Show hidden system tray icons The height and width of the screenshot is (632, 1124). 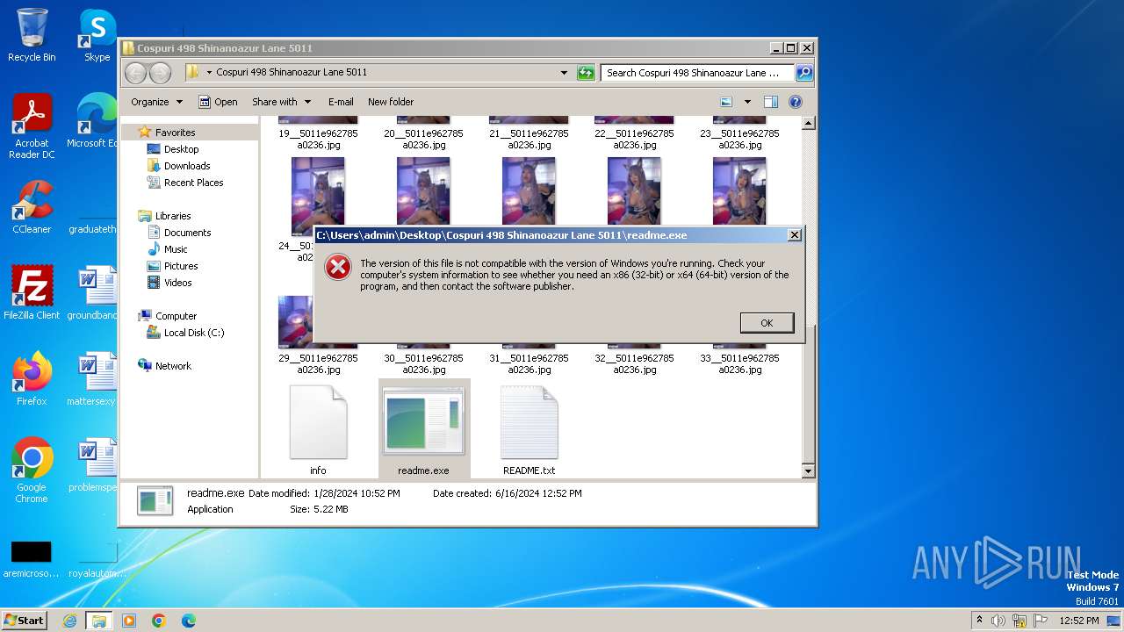point(979,620)
